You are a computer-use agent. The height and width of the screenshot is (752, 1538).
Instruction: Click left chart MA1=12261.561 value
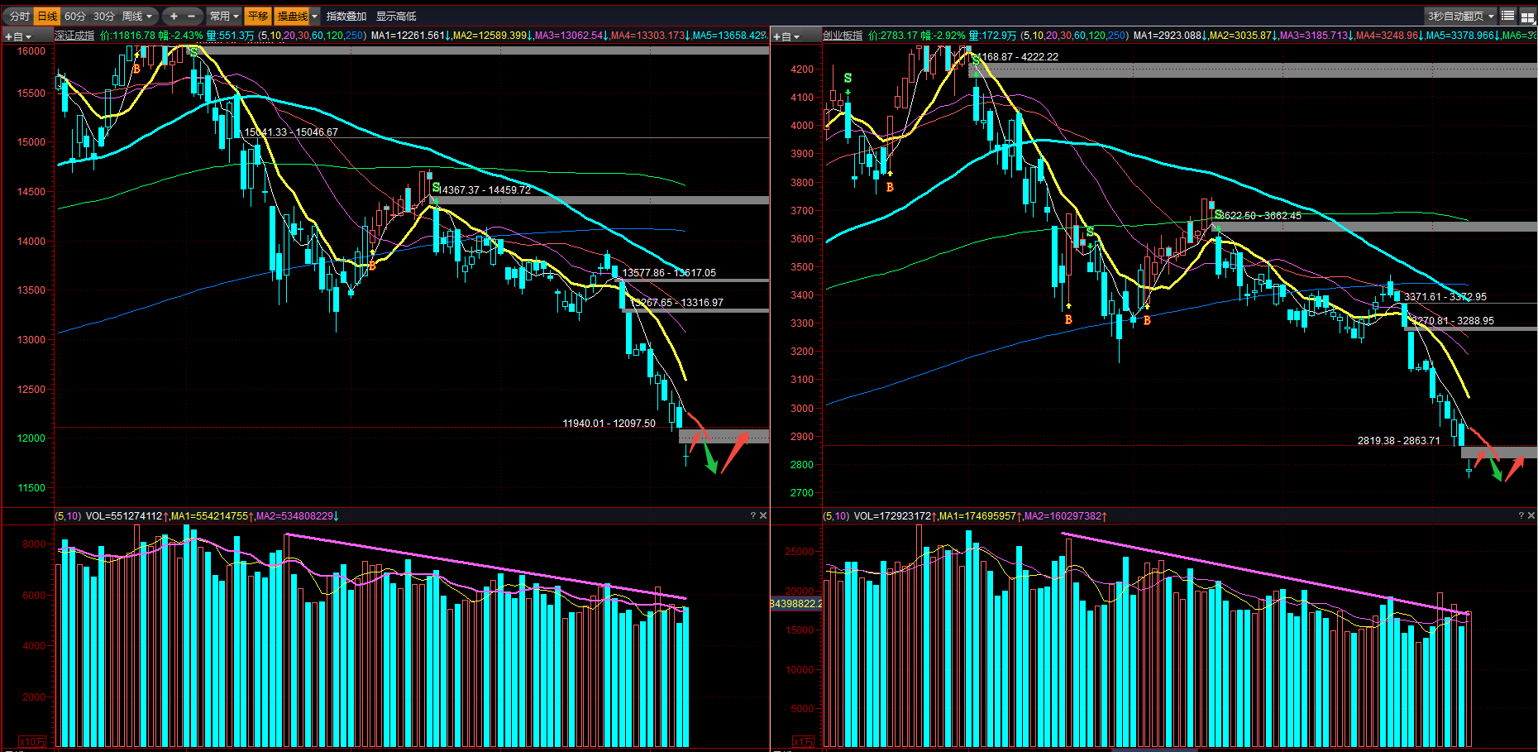click(409, 36)
